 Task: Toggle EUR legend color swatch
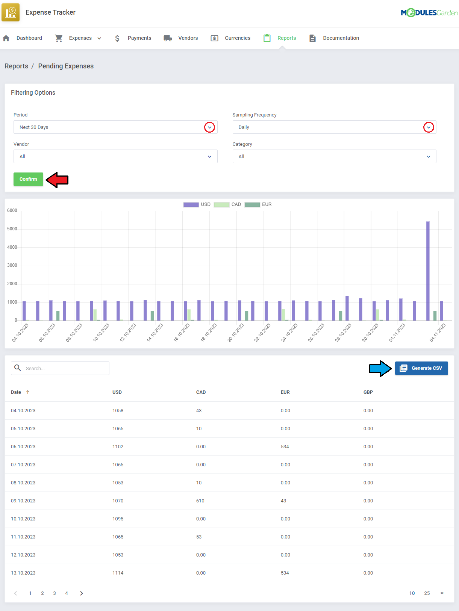252,204
